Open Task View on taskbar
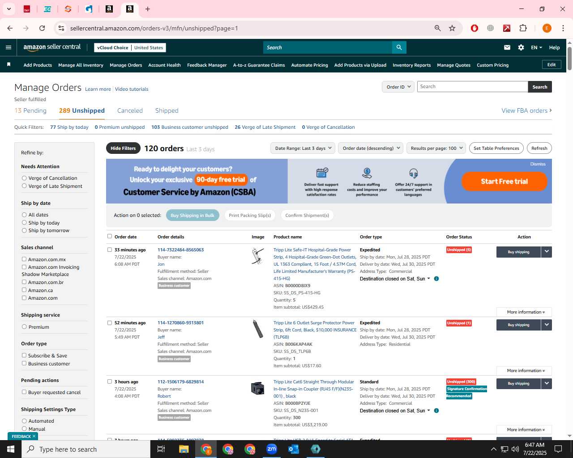This screenshot has height=458, width=573. coord(161,449)
